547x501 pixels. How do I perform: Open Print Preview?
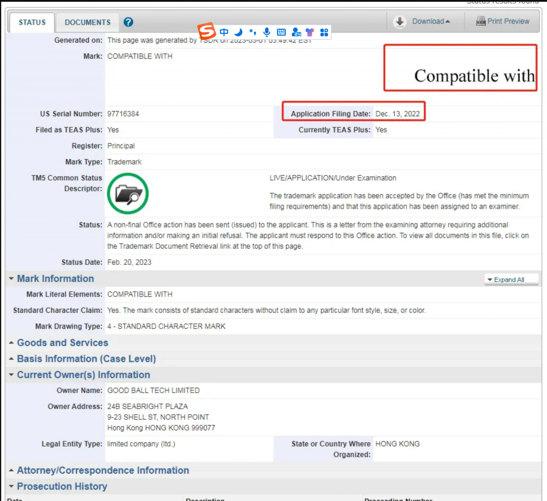point(508,21)
